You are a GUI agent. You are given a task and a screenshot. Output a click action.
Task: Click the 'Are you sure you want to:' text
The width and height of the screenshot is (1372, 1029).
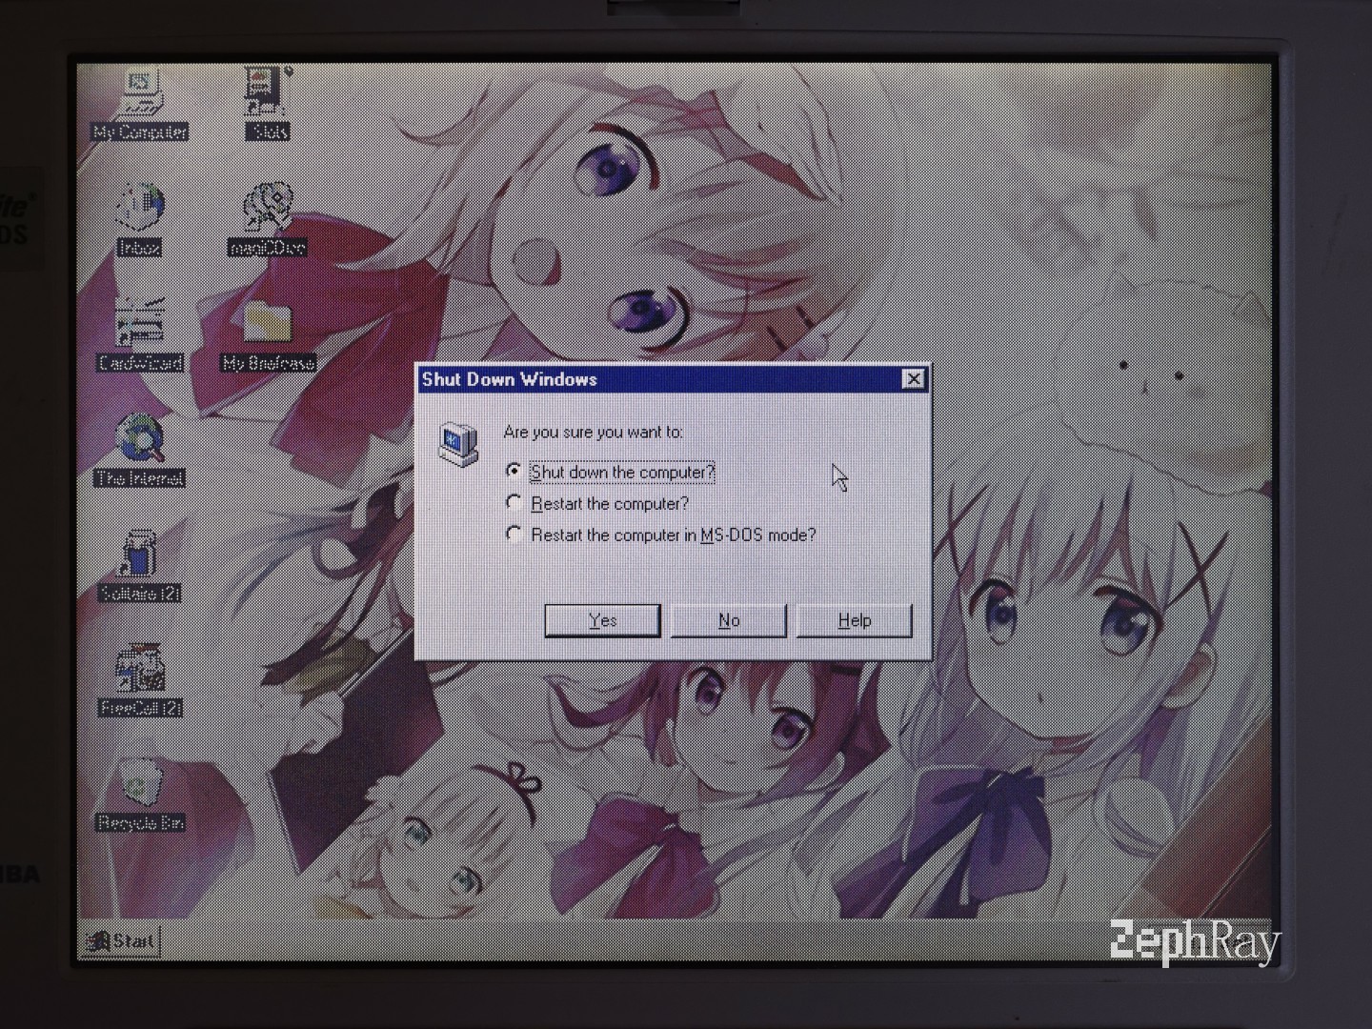click(x=593, y=432)
